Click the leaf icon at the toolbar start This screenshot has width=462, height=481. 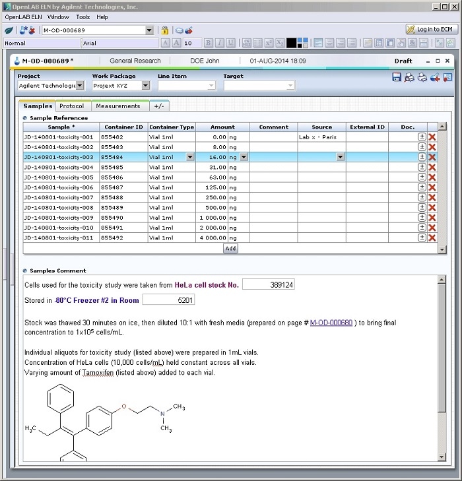point(9,30)
